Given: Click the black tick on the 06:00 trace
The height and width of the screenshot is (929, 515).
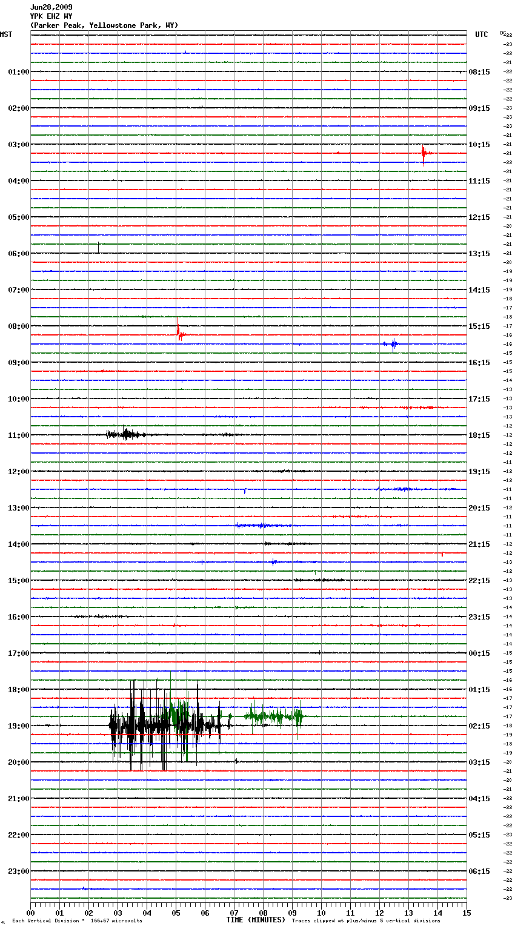Looking at the screenshot, I should (x=98, y=247).
